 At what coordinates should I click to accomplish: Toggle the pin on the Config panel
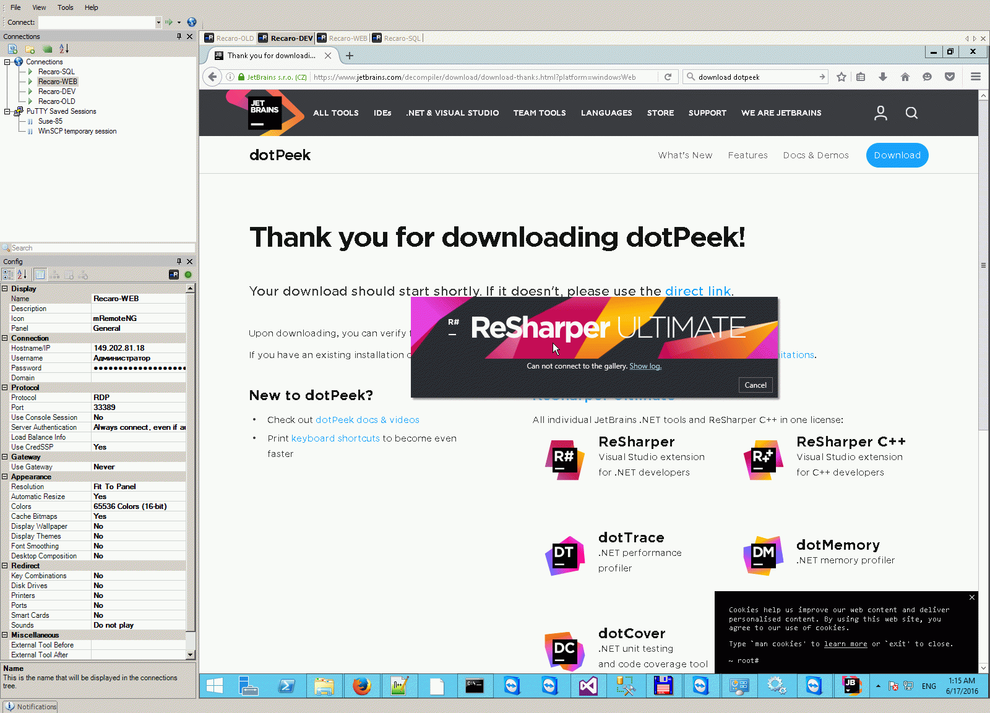coord(179,262)
